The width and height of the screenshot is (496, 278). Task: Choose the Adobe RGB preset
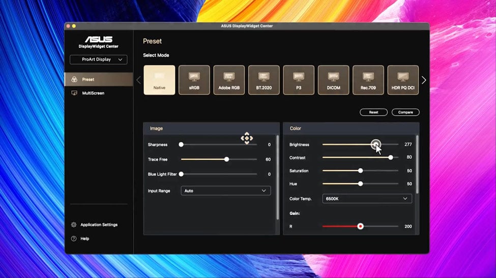pyautogui.click(x=229, y=80)
